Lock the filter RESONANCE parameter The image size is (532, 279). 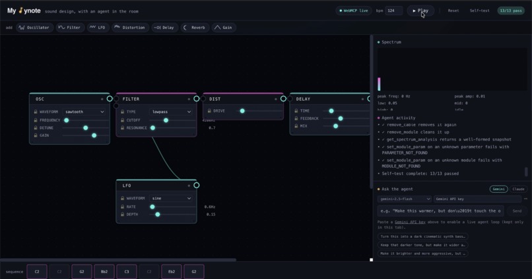click(123, 128)
